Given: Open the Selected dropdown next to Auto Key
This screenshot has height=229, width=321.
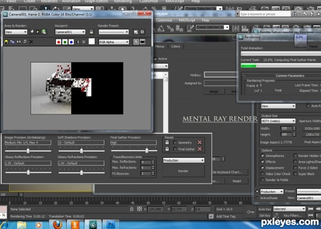Looking at the screenshot, I should tap(289, 209).
